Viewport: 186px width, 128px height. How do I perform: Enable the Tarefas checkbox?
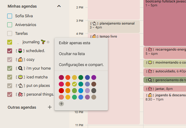tap(10, 34)
